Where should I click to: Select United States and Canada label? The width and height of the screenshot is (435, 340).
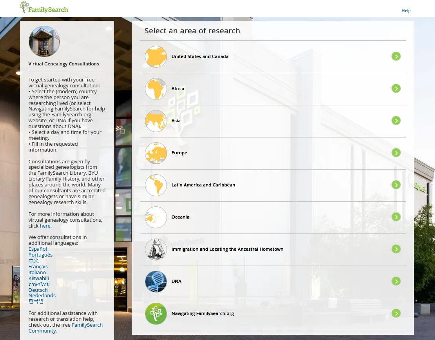coord(200,56)
